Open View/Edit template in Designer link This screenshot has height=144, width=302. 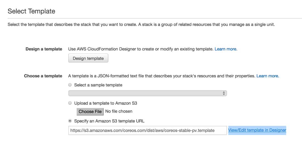tap(257, 130)
